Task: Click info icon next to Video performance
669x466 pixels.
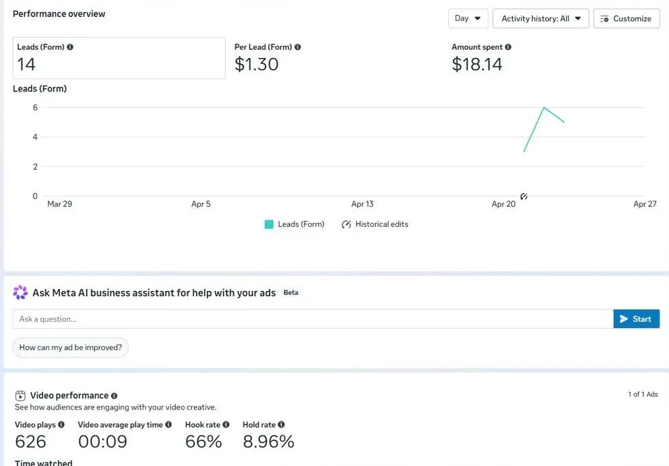Action: [114, 396]
